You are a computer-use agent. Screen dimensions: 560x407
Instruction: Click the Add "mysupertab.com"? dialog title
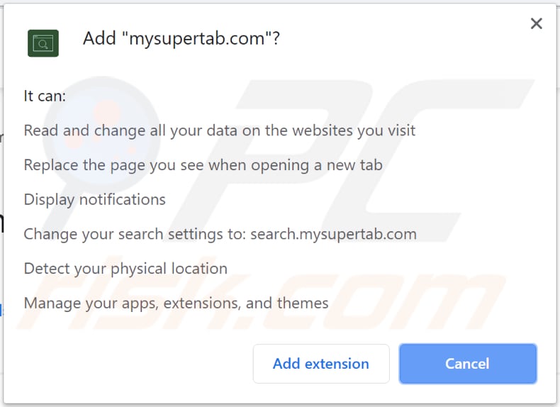[181, 38]
